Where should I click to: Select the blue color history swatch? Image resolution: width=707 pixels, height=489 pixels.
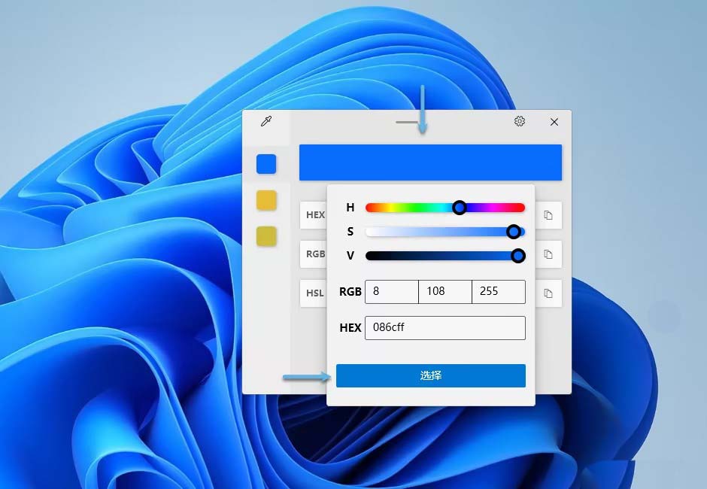[266, 164]
